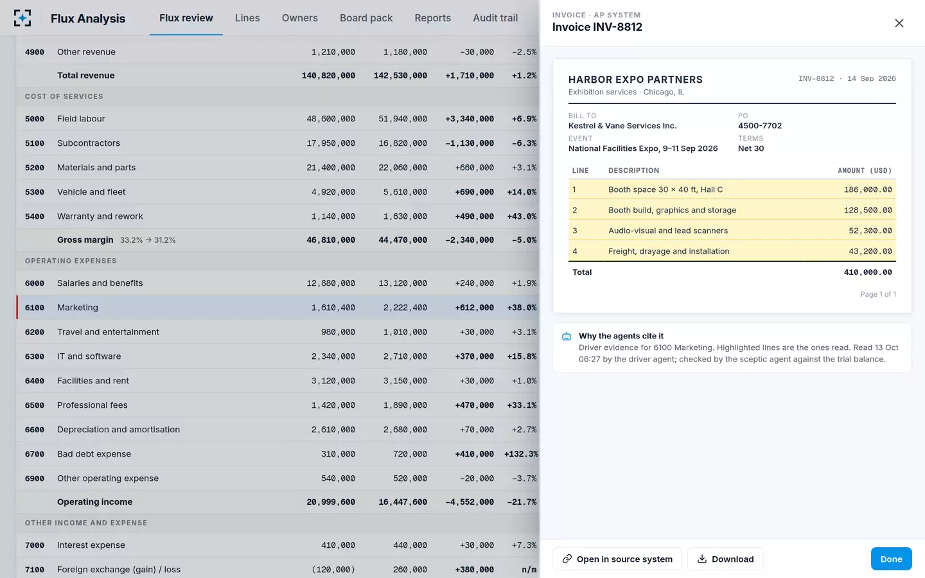The width and height of the screenshot is (925, 578).
Task: Select the 5000 Field labour row
Action: 278,119
